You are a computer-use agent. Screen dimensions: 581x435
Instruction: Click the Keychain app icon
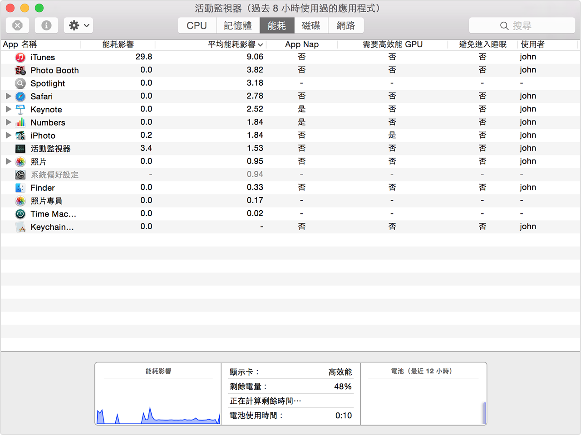click(20, 227)
